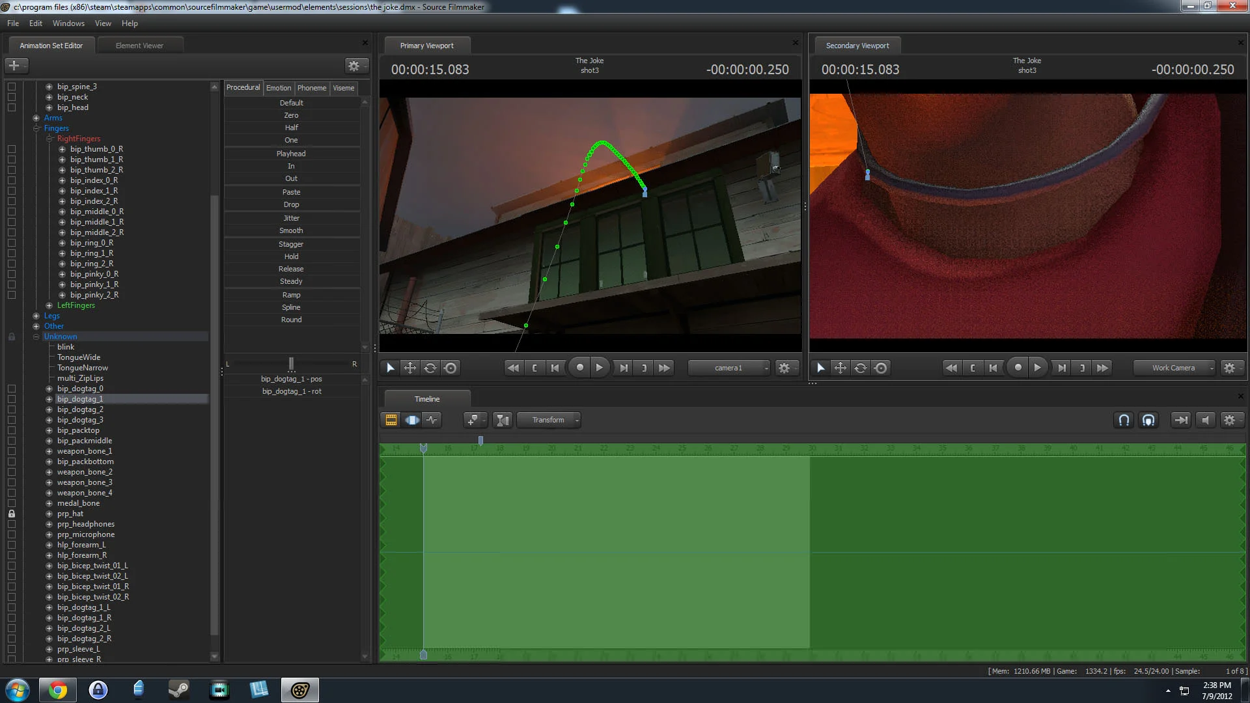The width and height of the screenshot is (1250, 703).
Task: Click the L-R balance slider handle
Action: tap(291, 363)
